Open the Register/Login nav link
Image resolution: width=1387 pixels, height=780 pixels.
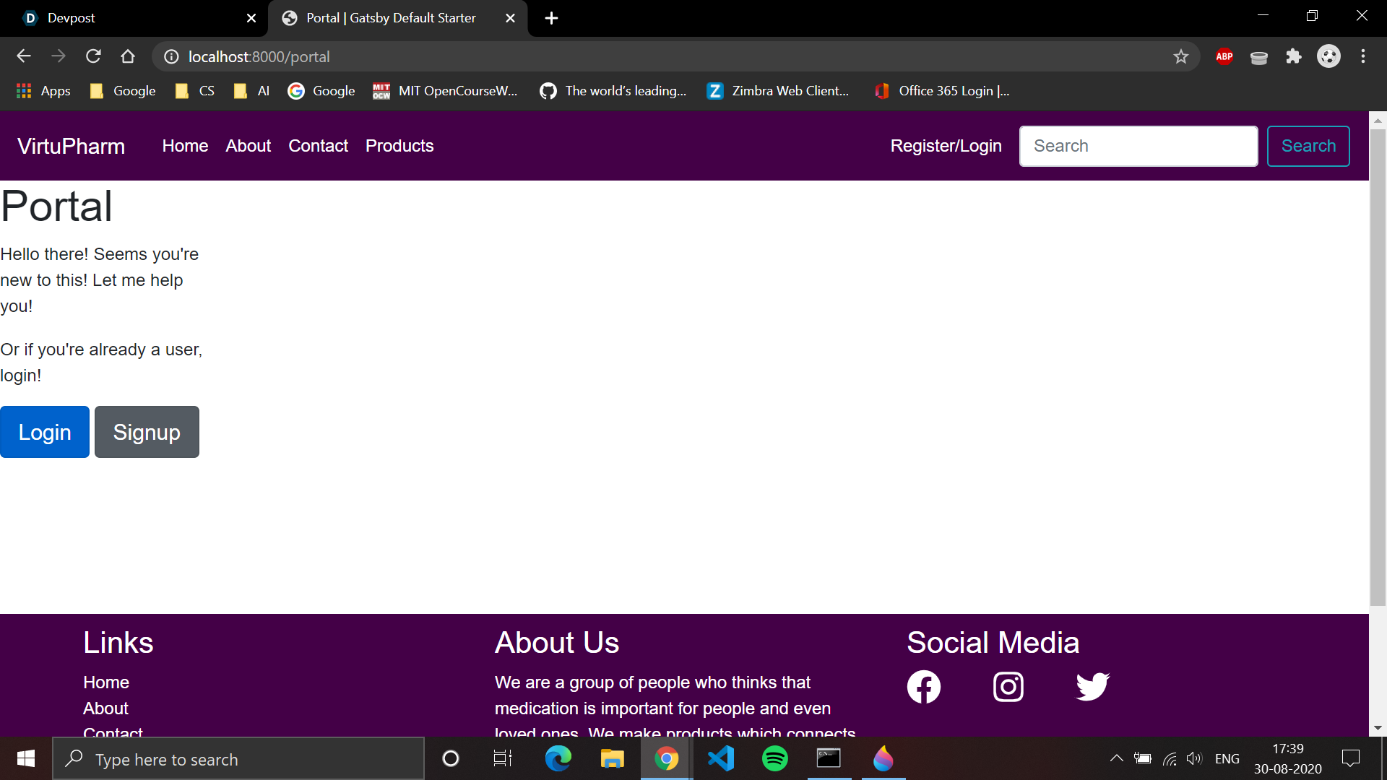tap(946, 146)
